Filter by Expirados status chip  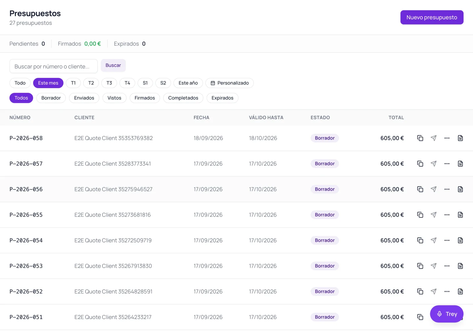tap(222, 98)
